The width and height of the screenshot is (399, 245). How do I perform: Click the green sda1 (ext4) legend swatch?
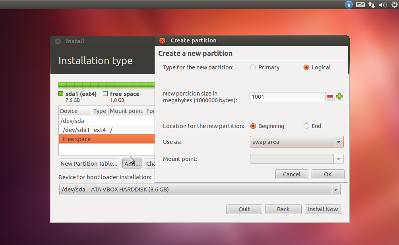[x=61, y=94]
